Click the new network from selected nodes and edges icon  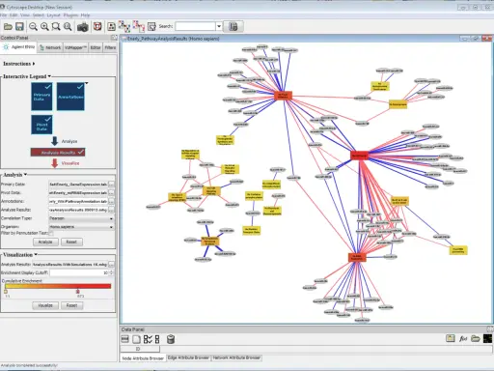[139, 27]
